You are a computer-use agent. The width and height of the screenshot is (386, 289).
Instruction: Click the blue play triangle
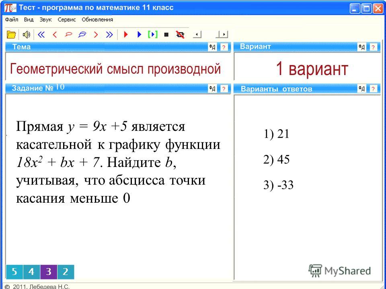(x=140, y=35)
